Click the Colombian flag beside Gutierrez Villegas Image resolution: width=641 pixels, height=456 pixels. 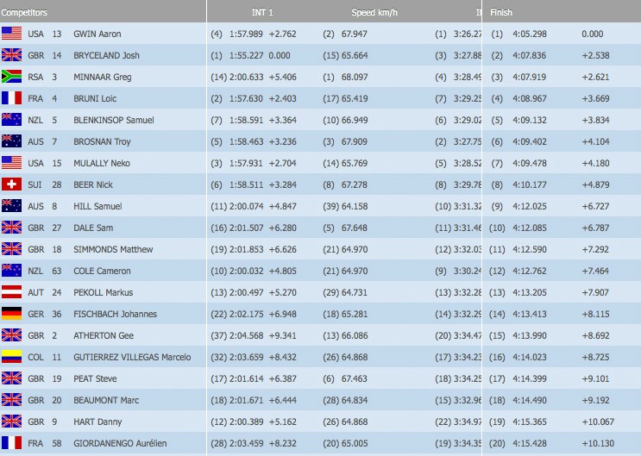(11, 357)
